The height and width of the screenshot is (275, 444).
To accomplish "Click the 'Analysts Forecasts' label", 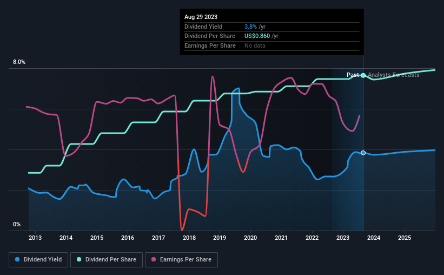I will (x=393, y=75).
